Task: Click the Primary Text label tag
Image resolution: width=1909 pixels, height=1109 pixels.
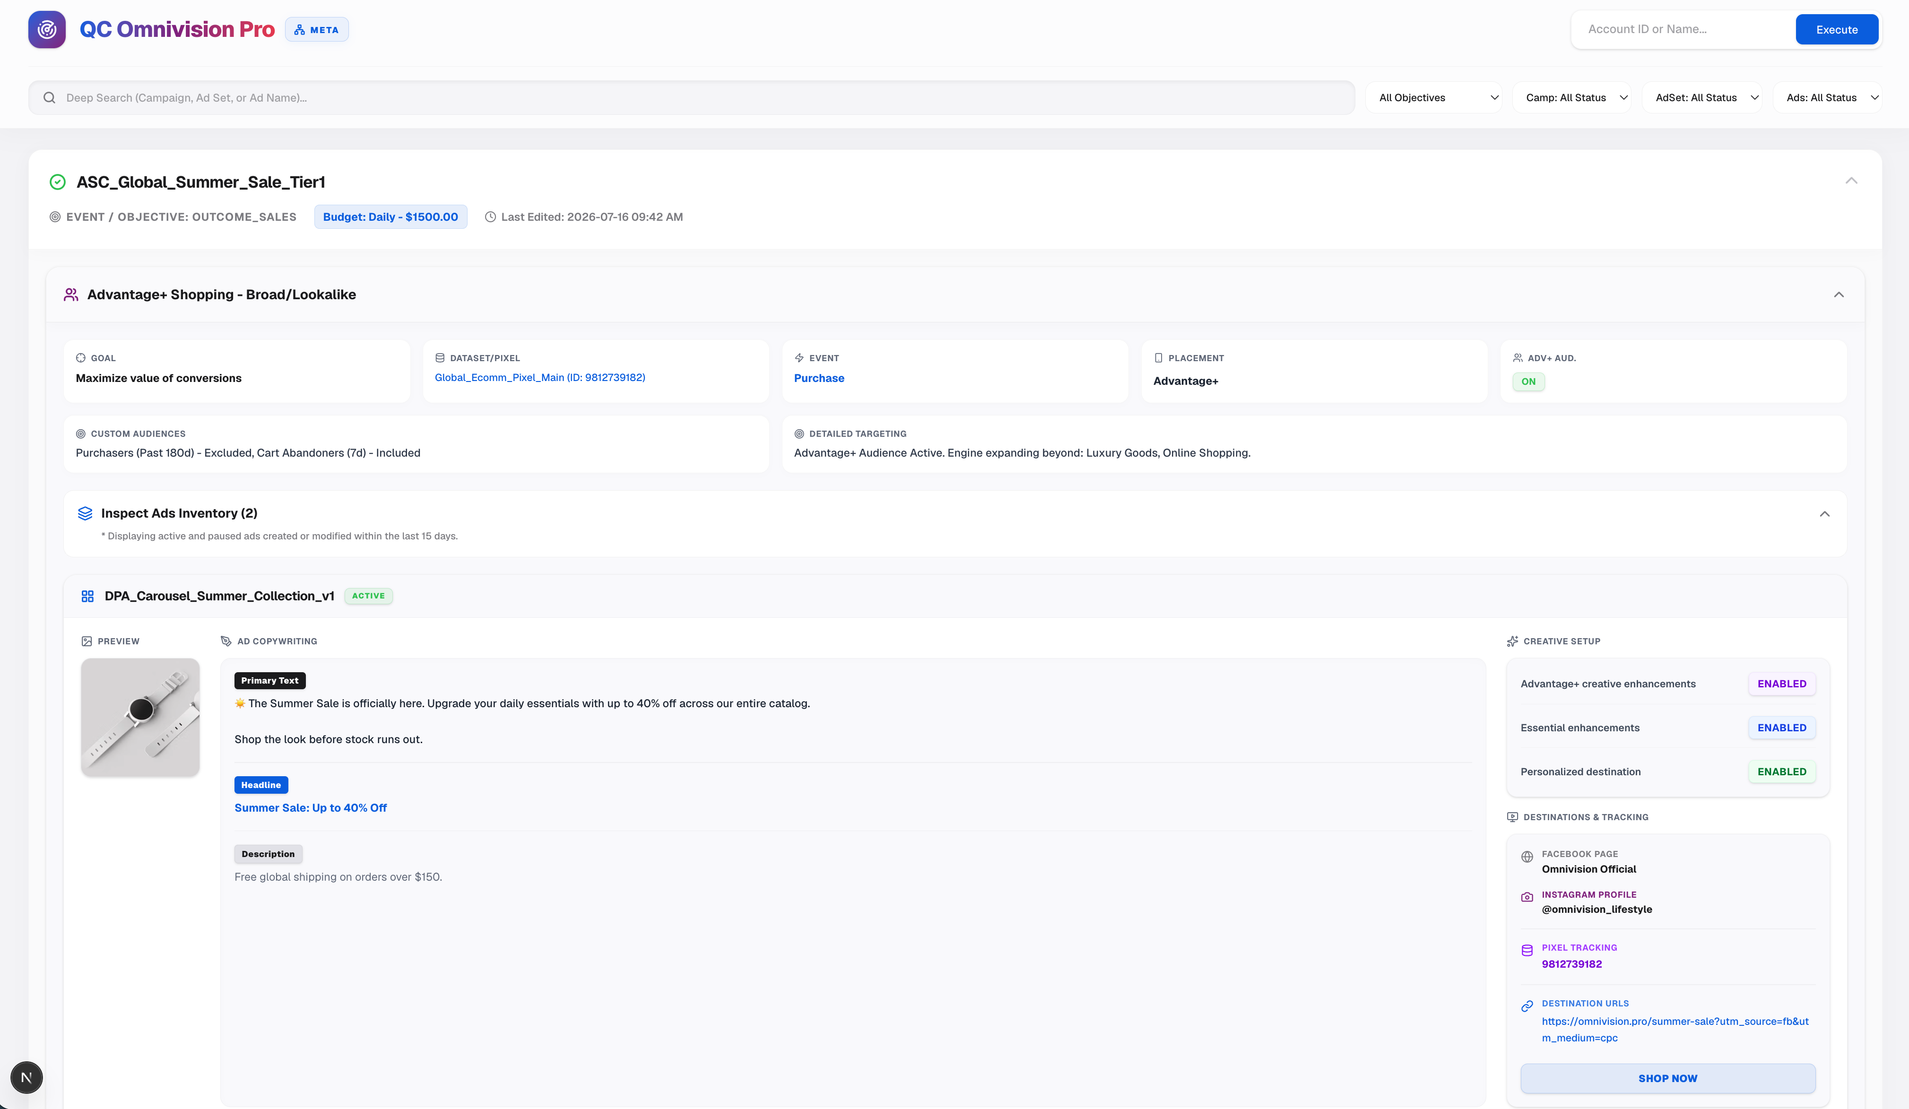Action: pos(269,680)
